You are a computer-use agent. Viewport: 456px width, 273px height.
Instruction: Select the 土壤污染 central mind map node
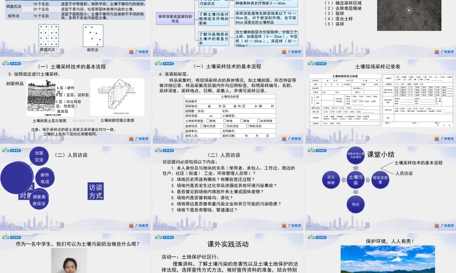[356, 180]
